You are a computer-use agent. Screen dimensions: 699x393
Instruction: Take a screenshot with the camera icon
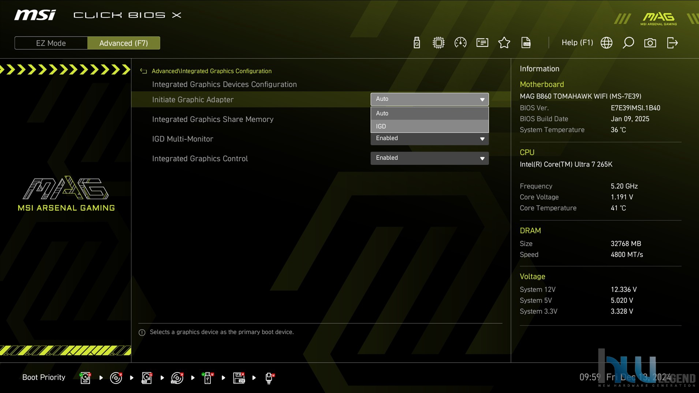tap(650, 43)
